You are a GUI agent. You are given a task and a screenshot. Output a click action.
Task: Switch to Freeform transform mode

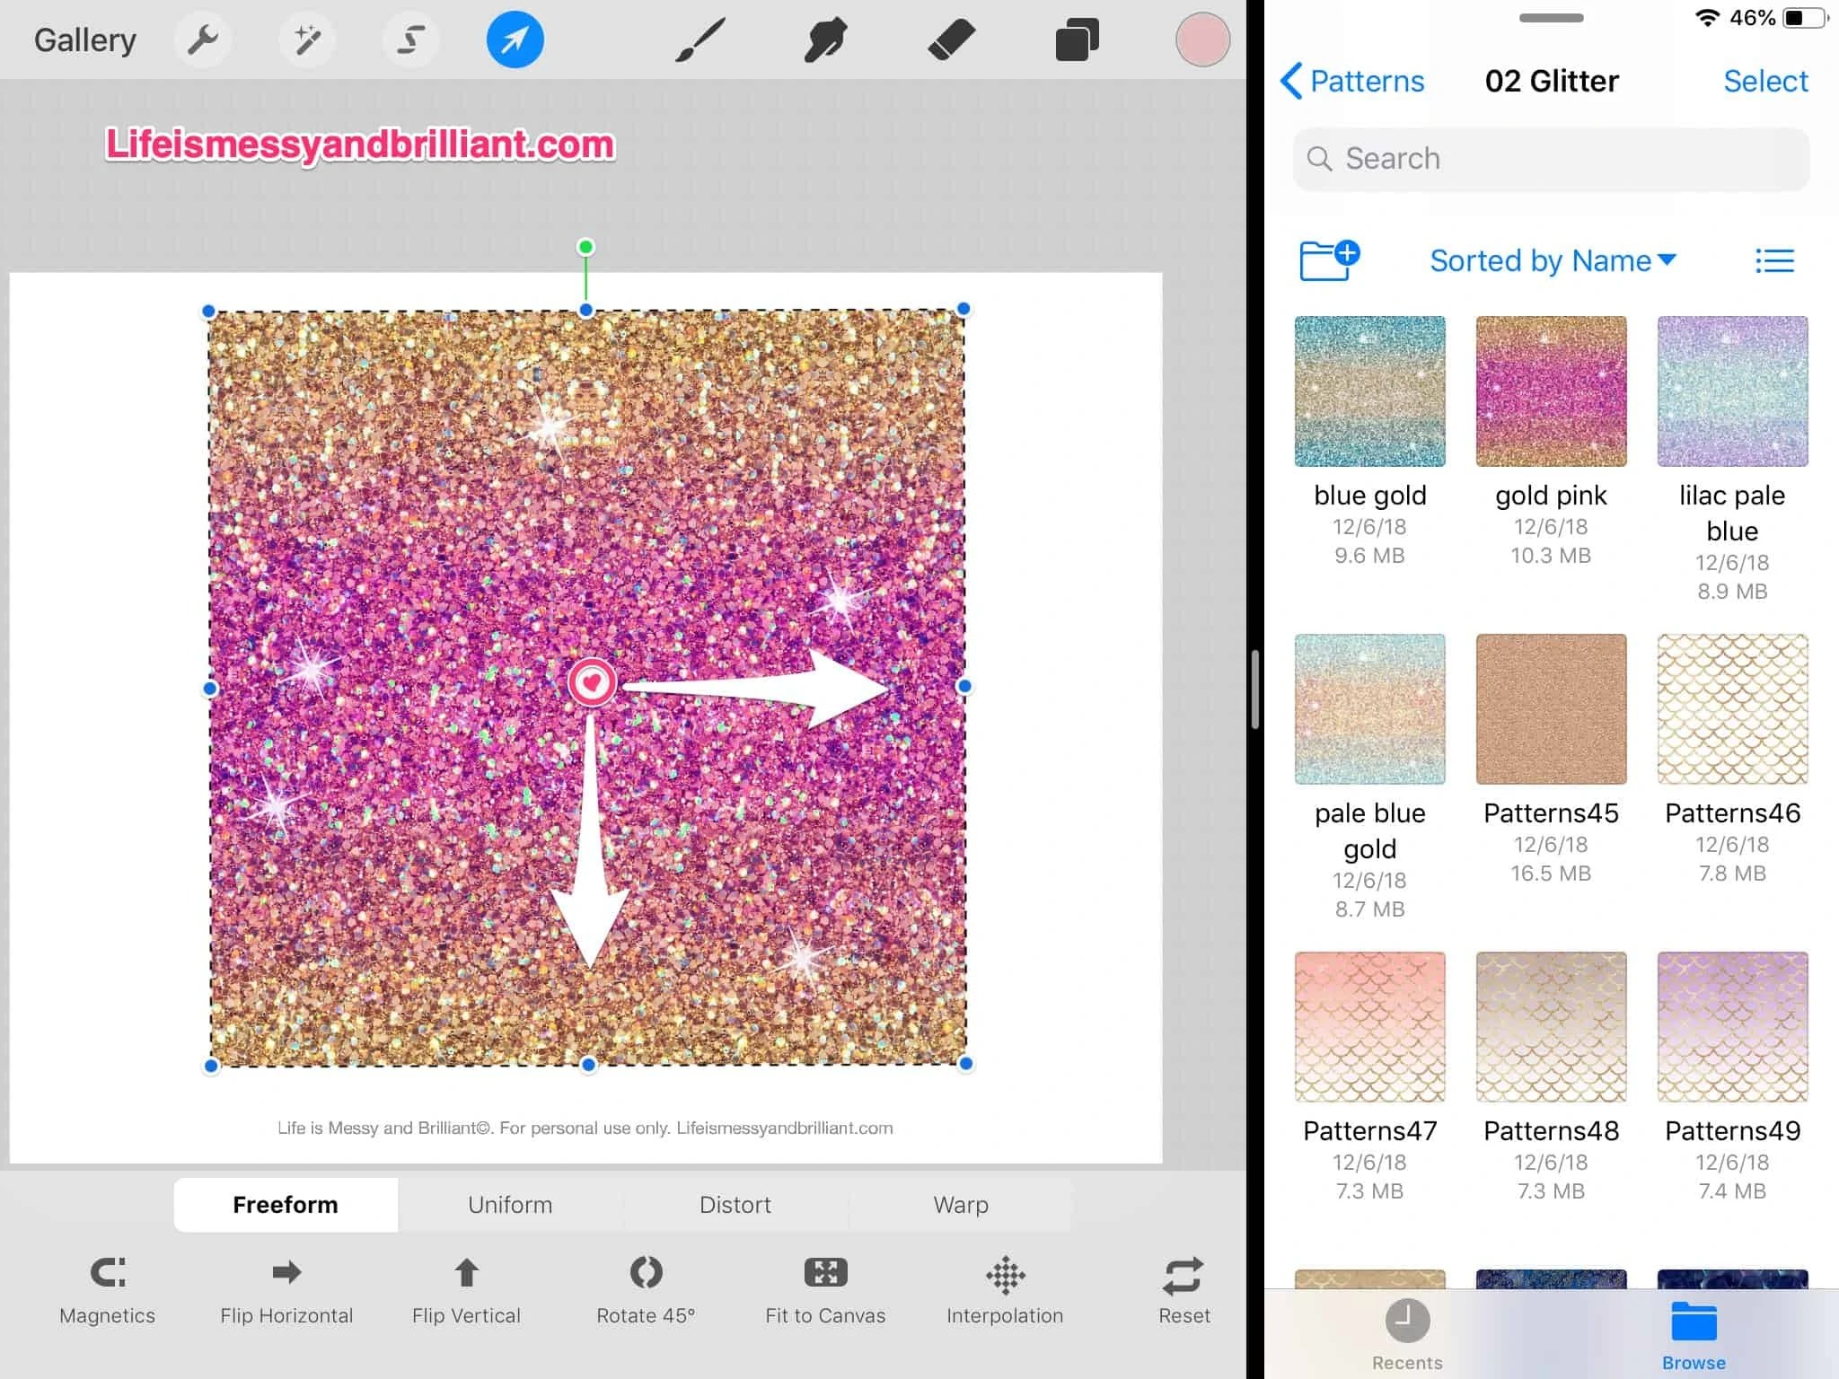(286, 1205)
